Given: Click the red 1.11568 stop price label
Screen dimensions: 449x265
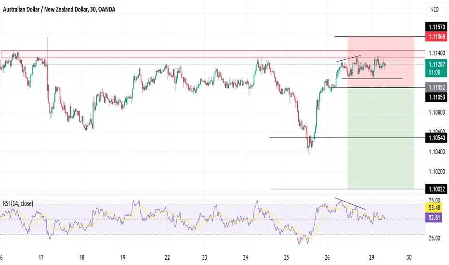Looking at the screenshot, I should click(436, 37).
